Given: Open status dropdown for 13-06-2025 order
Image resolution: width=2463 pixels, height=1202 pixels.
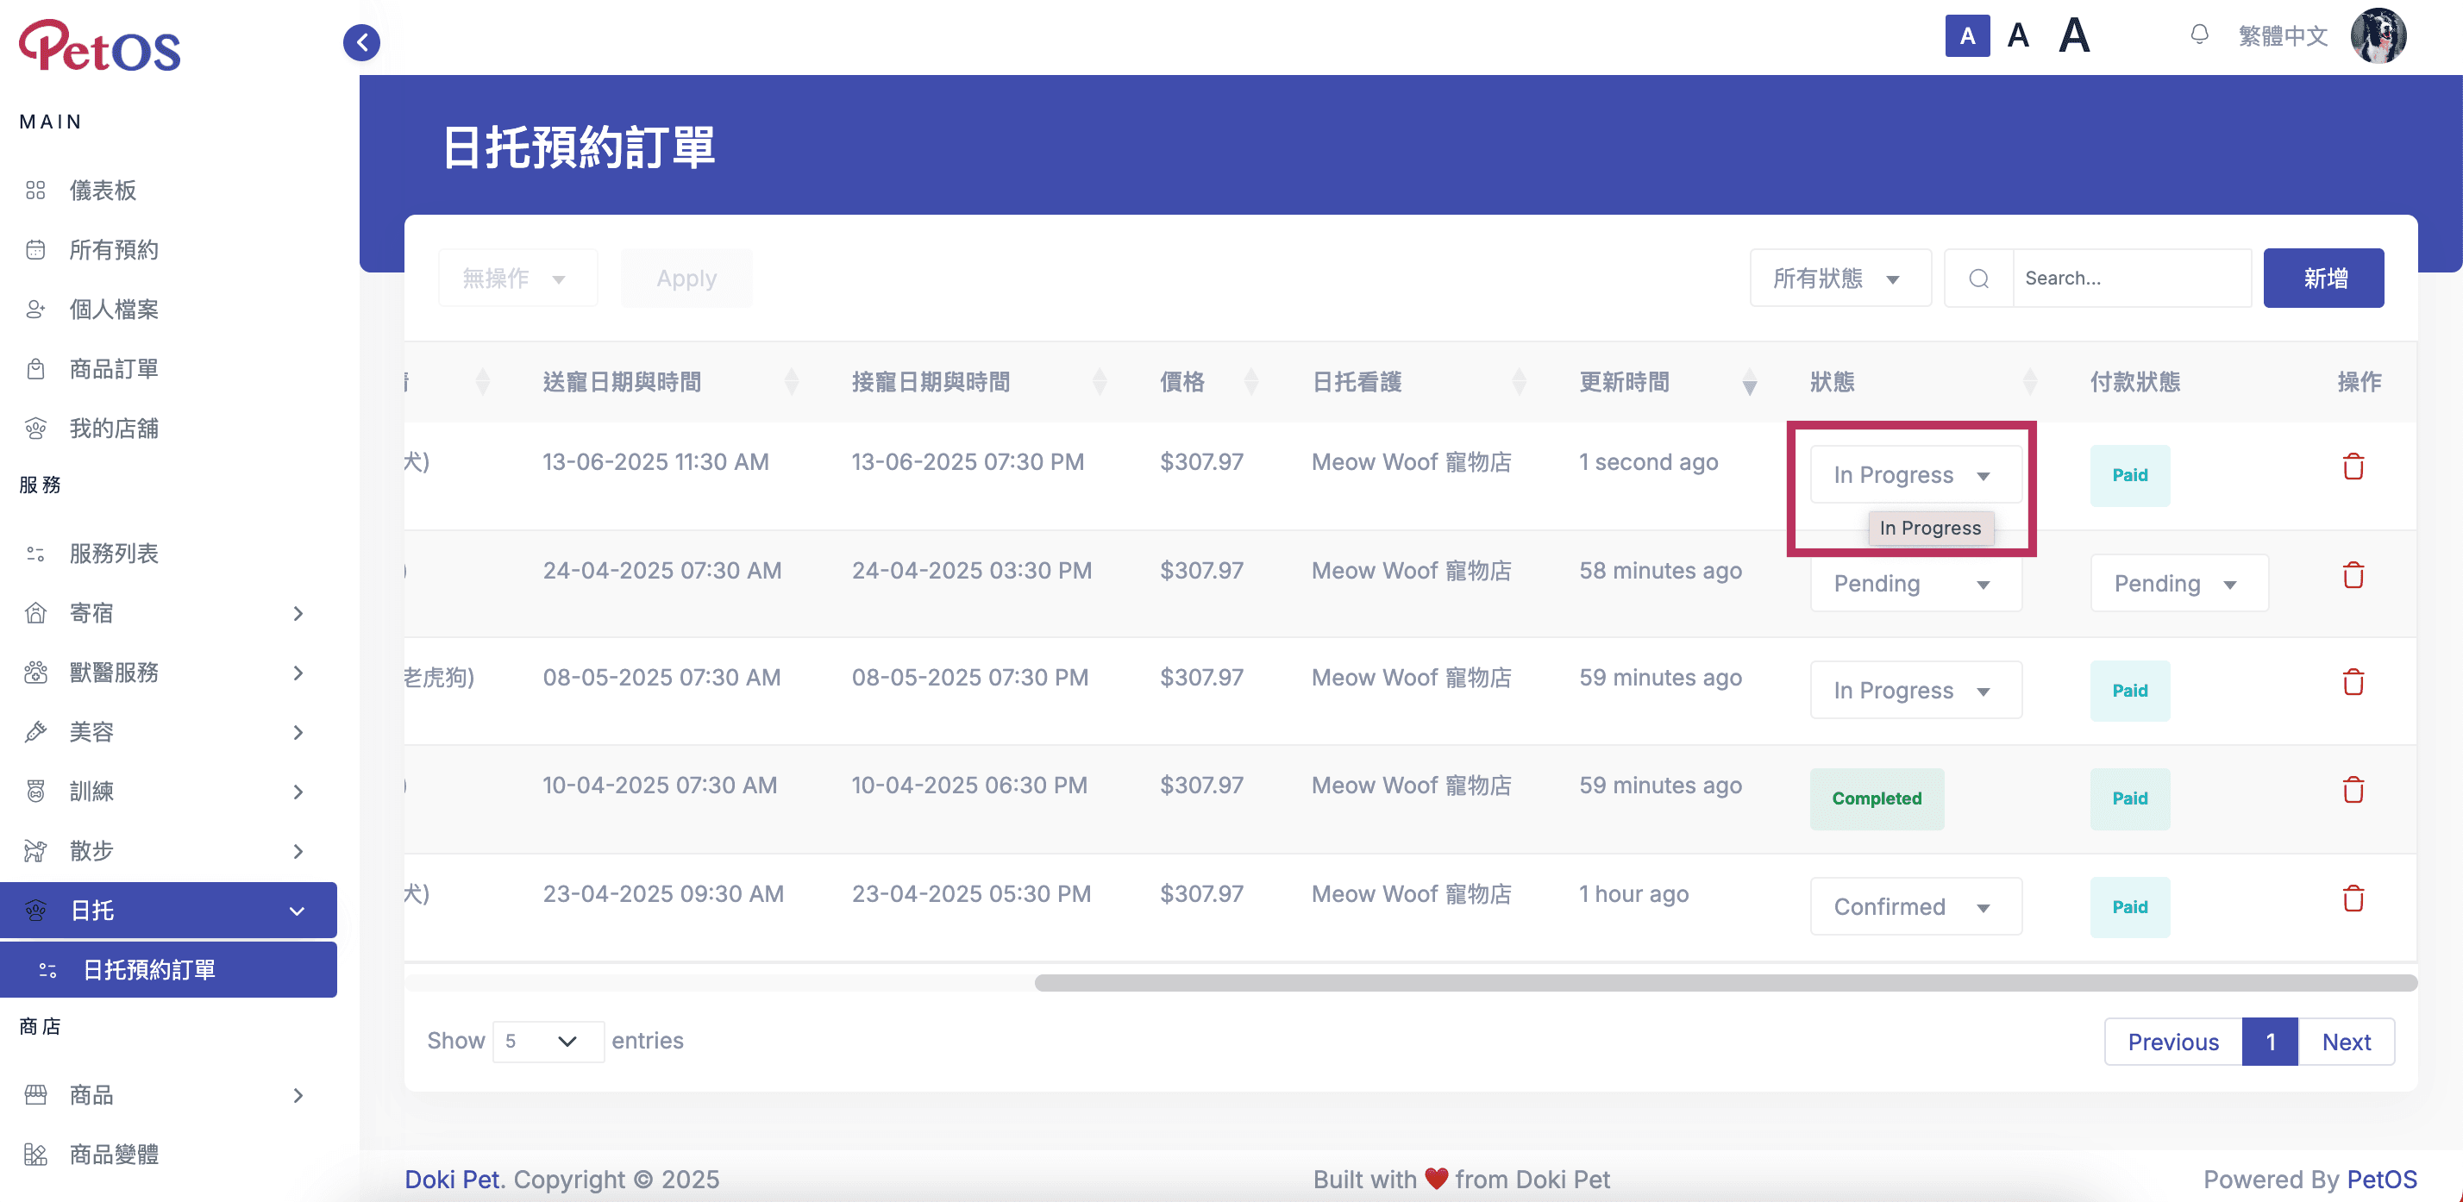Looking at the screenshot, I should [1915, 475].
